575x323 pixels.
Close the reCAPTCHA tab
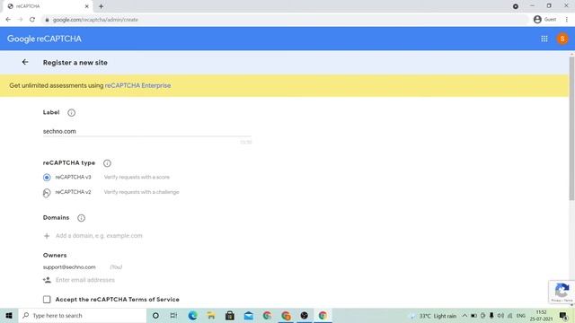pos(86,6)
